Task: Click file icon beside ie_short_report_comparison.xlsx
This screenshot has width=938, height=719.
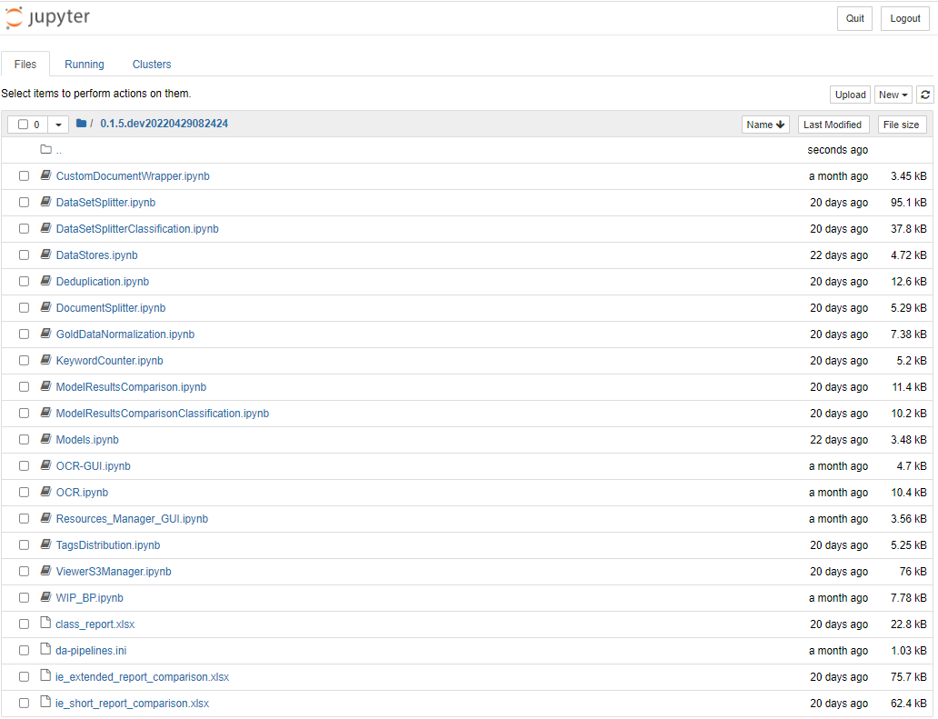Action: click(45, 702)
